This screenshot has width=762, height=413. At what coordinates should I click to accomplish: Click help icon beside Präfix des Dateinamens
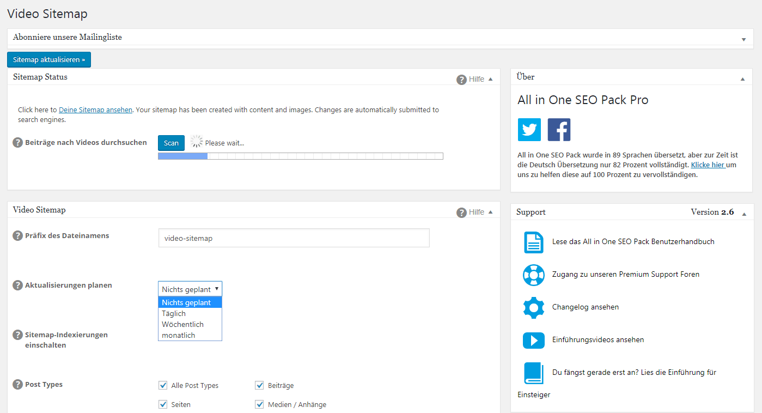17,236
